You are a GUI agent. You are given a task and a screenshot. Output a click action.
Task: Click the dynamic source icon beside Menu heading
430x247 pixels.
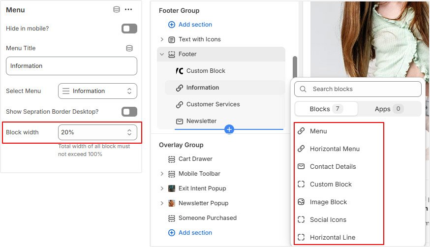(x=117, y=10)
